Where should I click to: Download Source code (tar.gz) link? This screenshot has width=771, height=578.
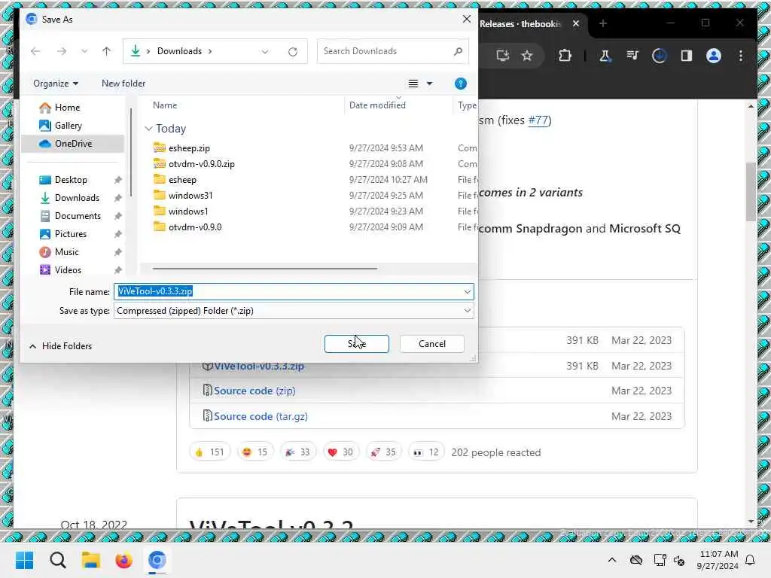(261, 417)
